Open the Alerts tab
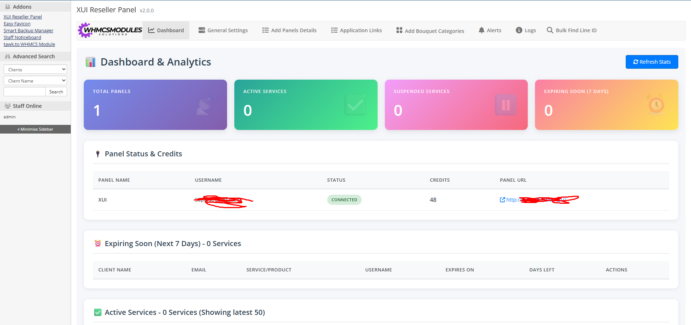 tap(490, 30)
